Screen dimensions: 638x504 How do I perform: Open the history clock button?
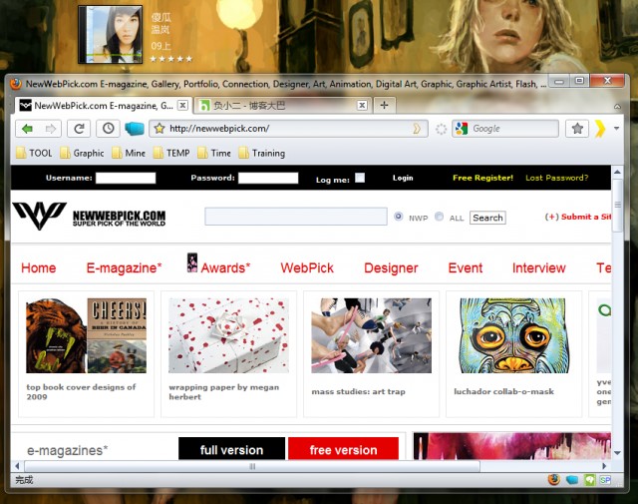(108, 129)
